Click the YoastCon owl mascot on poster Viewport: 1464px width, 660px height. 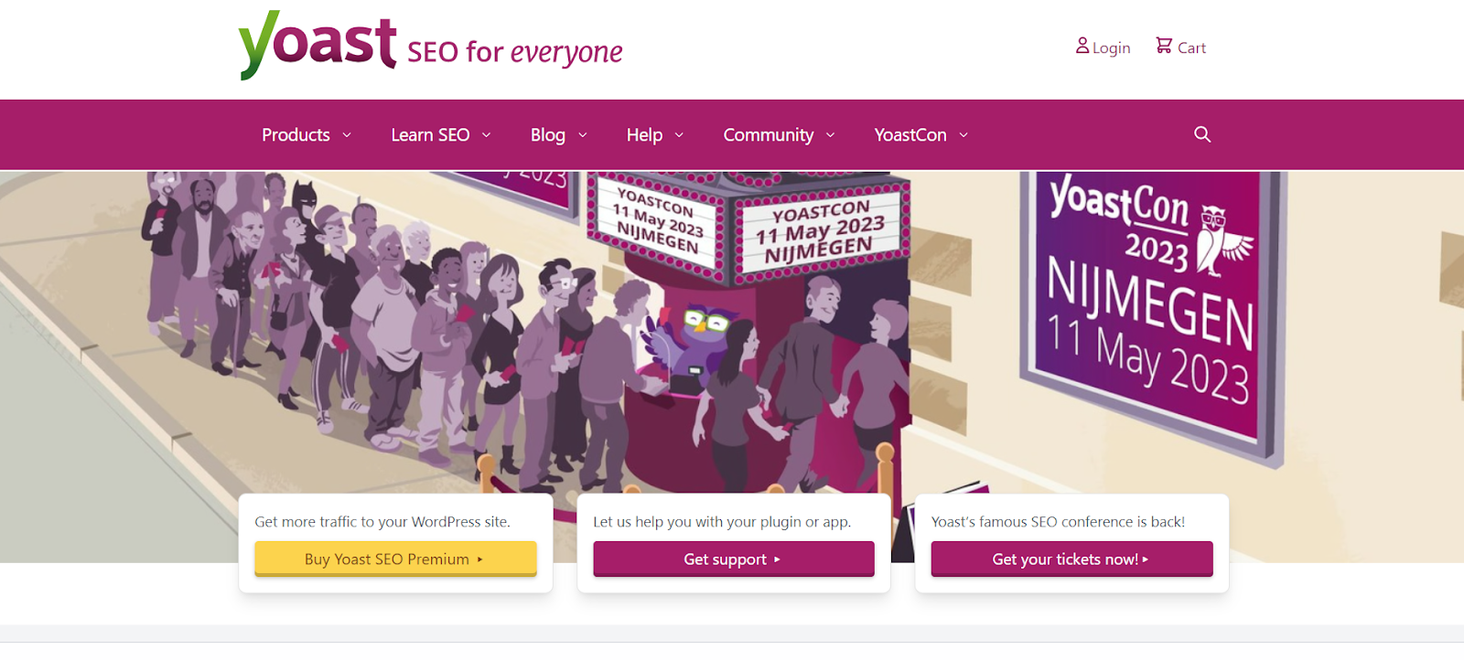pyautogui.click(x=1222, y=241)
